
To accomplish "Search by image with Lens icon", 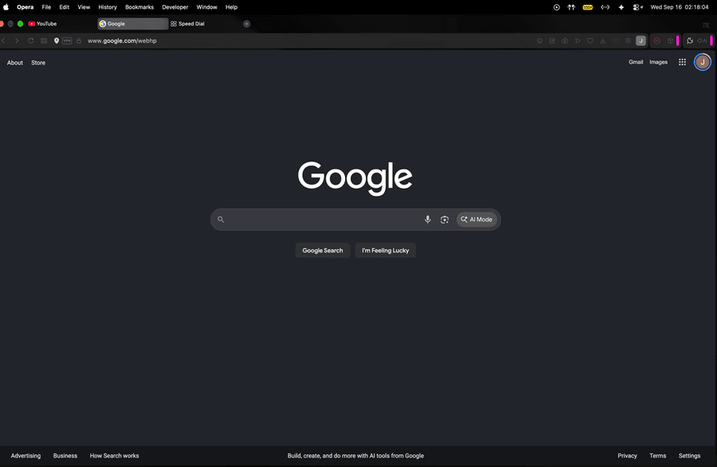I will 445,220.
